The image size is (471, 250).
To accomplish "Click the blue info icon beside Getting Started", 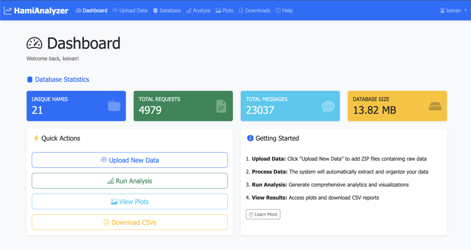I will 250,138.
